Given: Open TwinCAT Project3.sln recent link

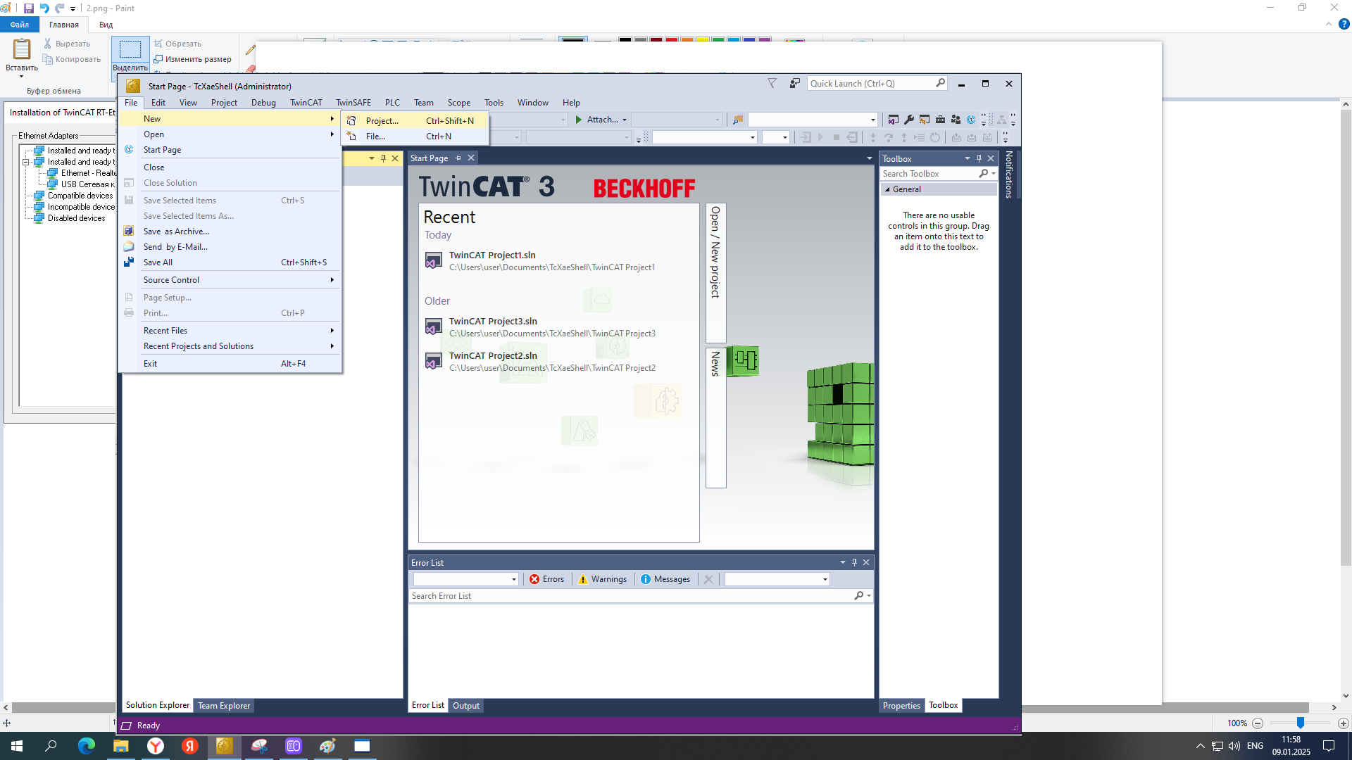Looking at the screenshot, I should click(x=493, y=321).
